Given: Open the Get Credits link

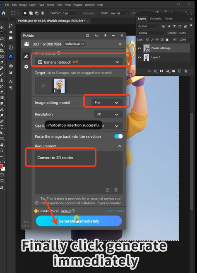Looking at the screenshot, I should click(x=115, y=211).
